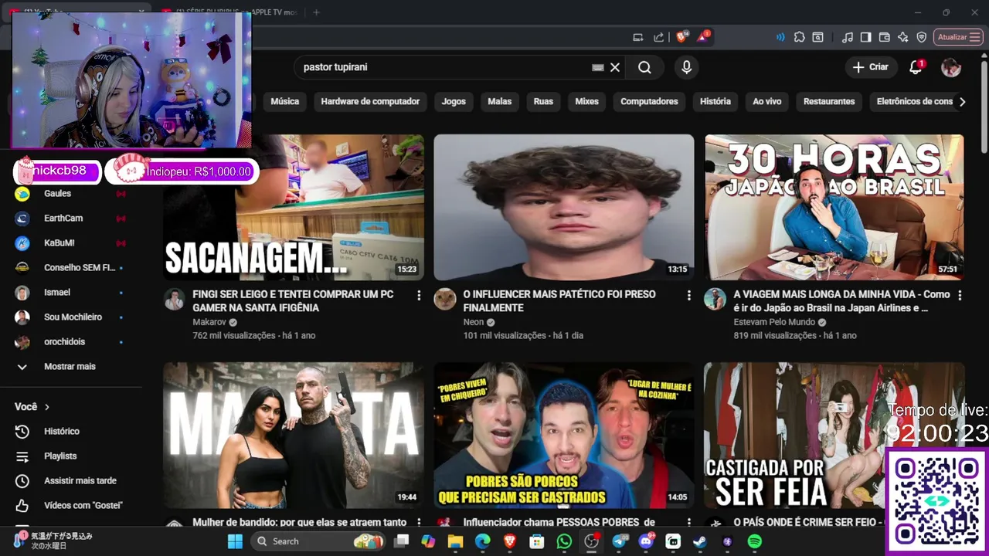Open a new browser tab with plus
Image resolution: width=989 pixels, height=556 pixels.
tap(316, 12)
